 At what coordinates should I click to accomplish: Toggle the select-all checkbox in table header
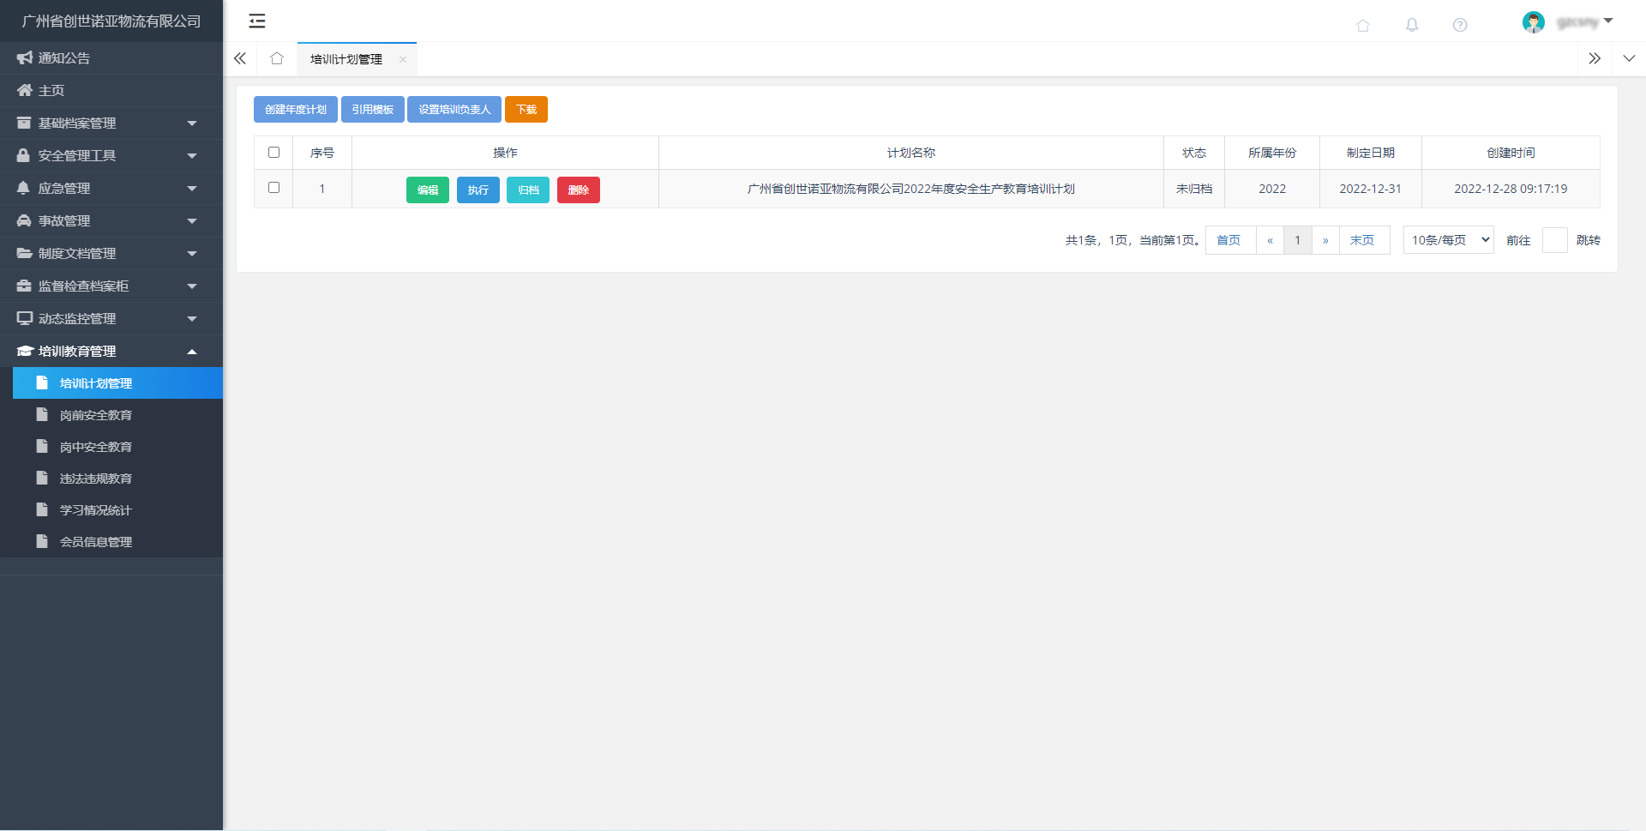[273, 153]
